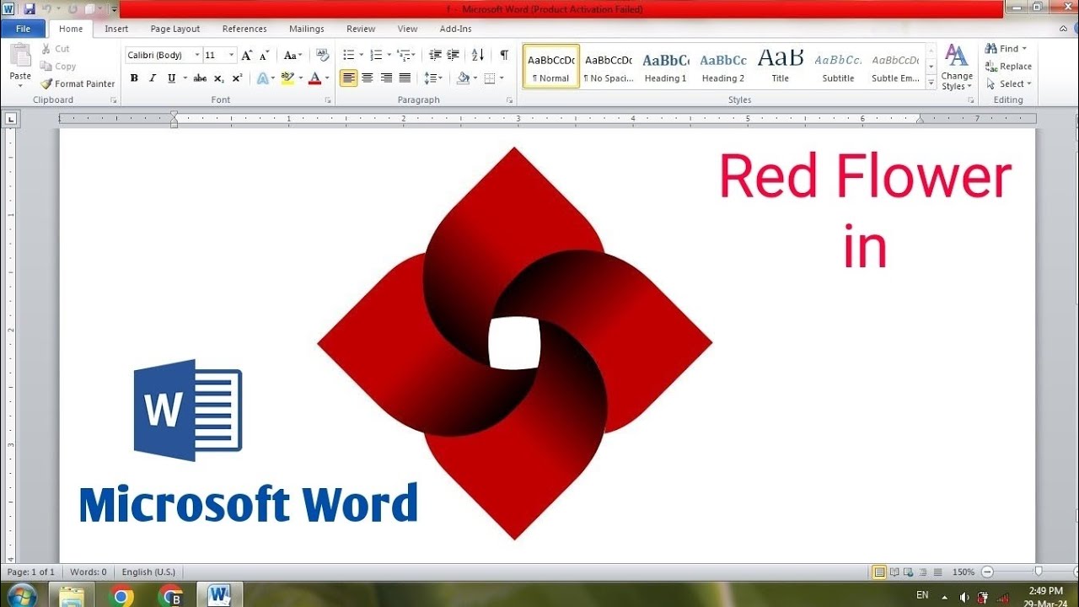The image size is (1079, 607).
Task: Open the References tab
Action: (x=244, y=29)
